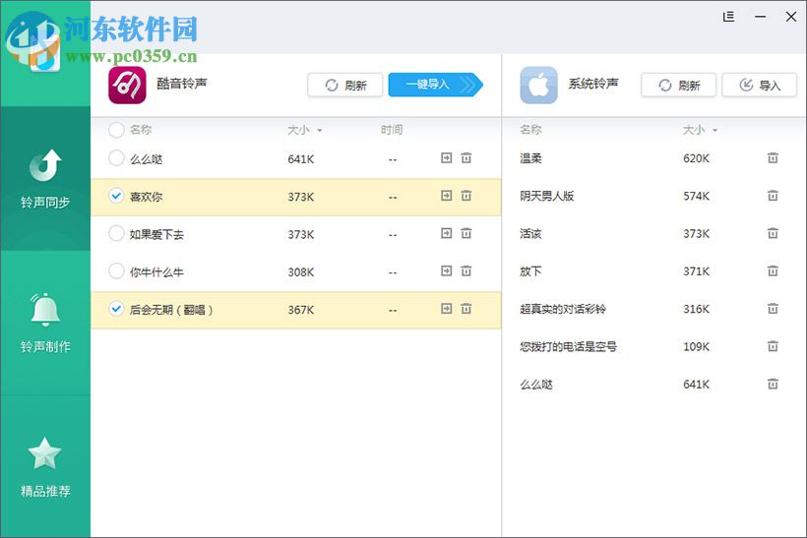Click the 367K size value
Screen dimensions: 807x538
301,310
